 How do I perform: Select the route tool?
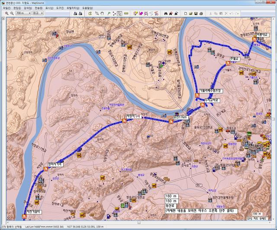click(x=114, y=13)
